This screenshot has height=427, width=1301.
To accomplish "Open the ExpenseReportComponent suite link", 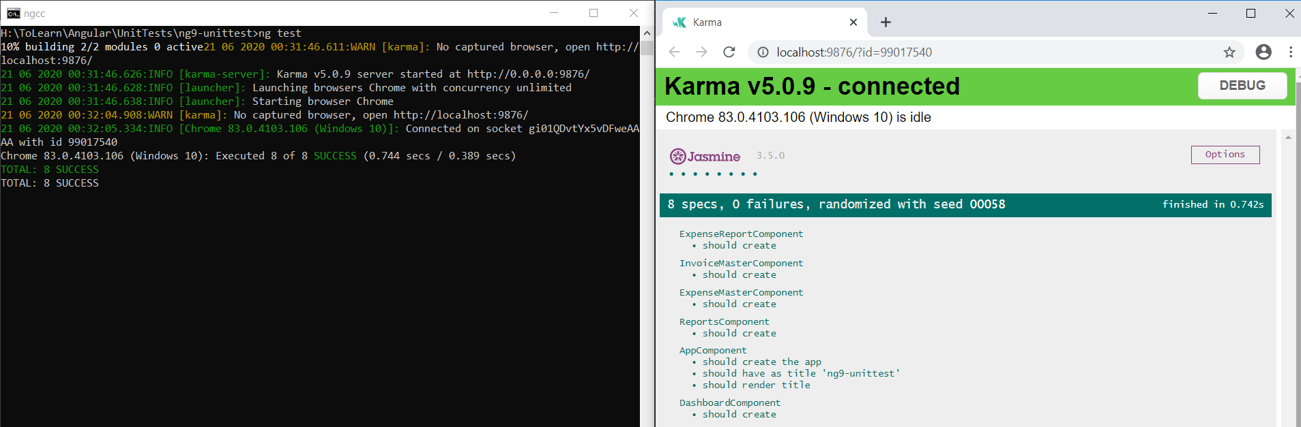I will point(741,234).
